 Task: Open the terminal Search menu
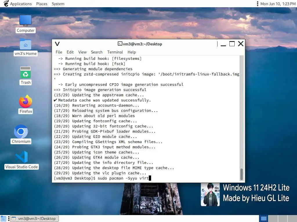[97, 52]
